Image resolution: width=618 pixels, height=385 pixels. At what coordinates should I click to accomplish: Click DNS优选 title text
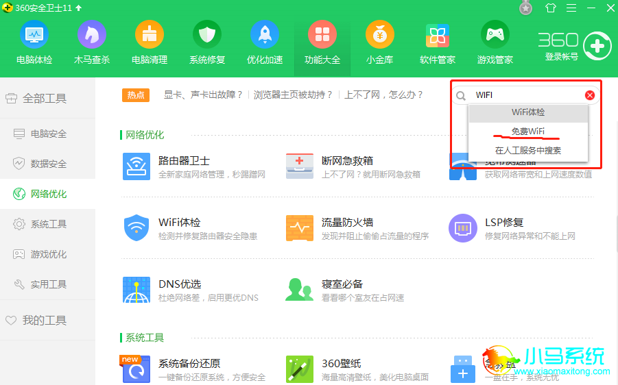pos(180,284)
